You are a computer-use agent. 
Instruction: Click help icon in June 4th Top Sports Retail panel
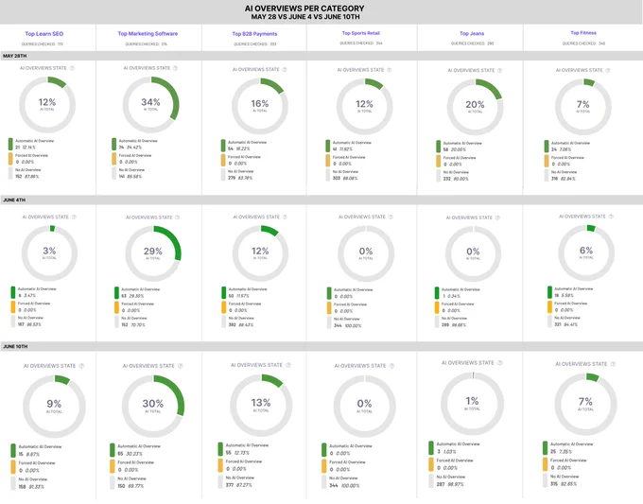pos(391,217)
